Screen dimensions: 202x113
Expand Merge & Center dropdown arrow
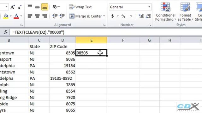[104, 16]
